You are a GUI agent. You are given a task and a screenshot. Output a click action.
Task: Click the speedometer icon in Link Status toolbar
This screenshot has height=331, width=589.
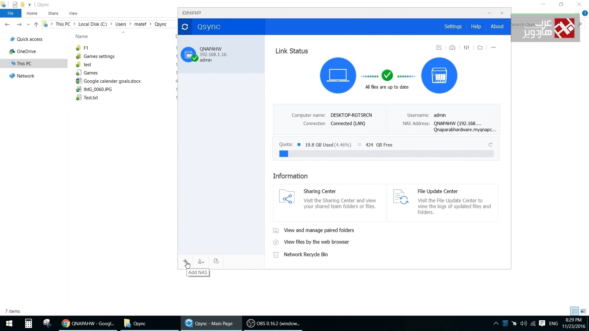click(452, 48)
